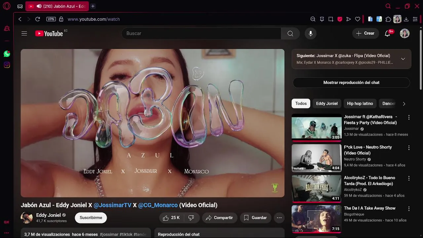423x238 pixels.
Task: Open the @CG_Monarco link in title
Action: pyautogui.click(x=158, y=205)
